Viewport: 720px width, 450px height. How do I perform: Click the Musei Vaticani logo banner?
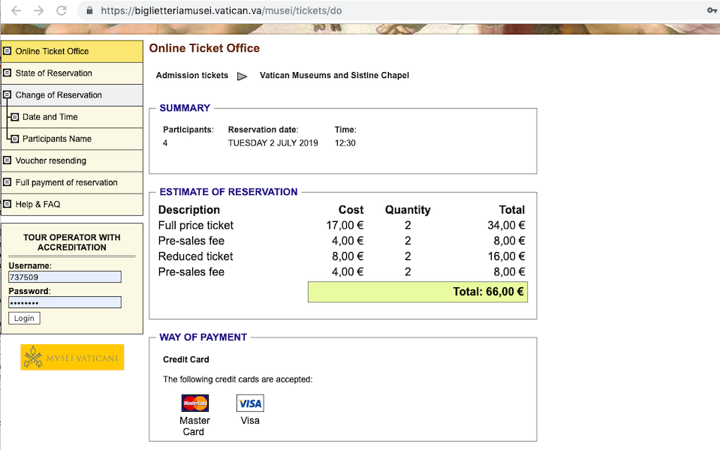coord(72,357)
